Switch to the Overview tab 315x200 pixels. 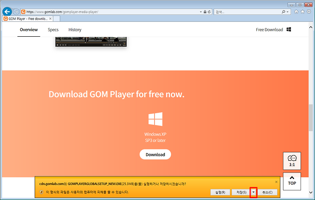point(29,30)
